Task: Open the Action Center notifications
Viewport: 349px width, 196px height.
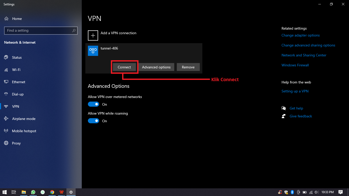Action: point(340,192)
